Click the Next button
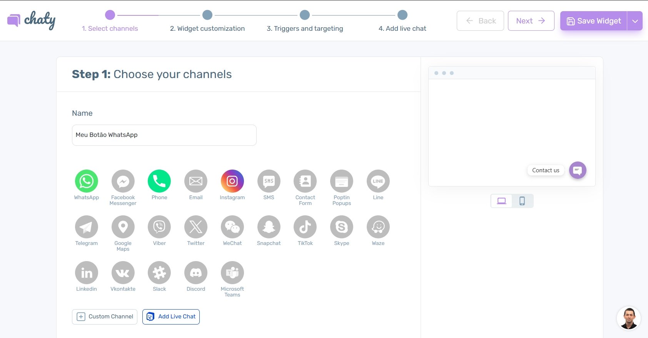This screenshot has height=338, width=648. [x=531, y=21]
